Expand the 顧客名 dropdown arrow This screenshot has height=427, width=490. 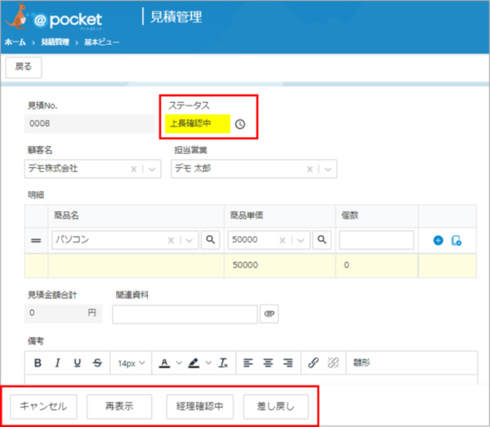[x=152, y=170]
